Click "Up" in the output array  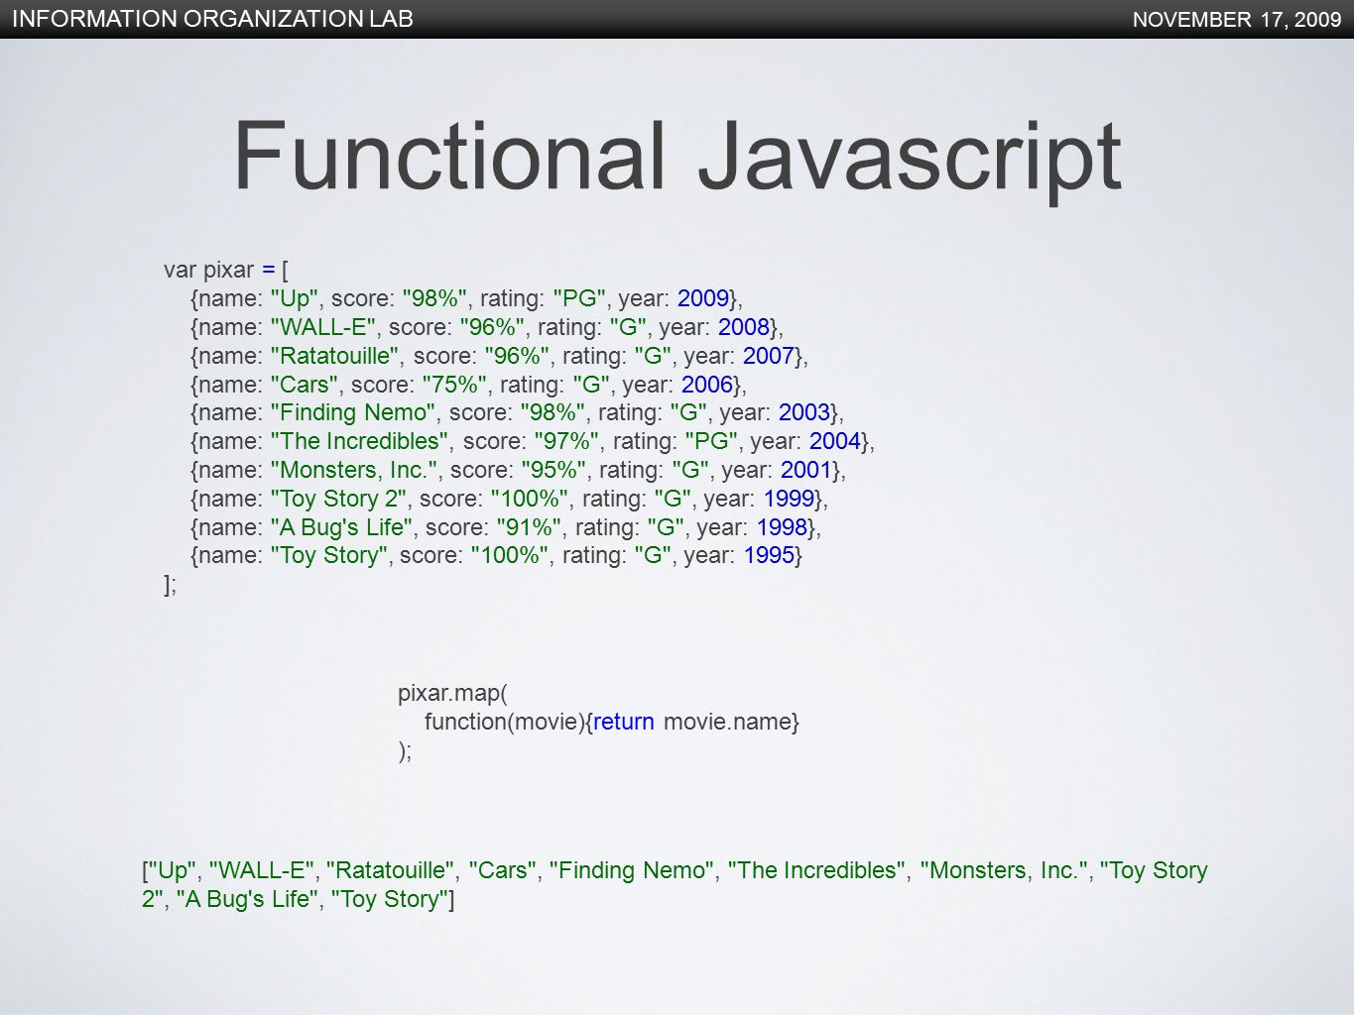(x=174, y=870)
